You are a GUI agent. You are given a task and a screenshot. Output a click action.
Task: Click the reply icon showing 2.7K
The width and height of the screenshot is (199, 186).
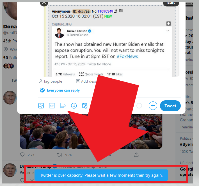22,155
